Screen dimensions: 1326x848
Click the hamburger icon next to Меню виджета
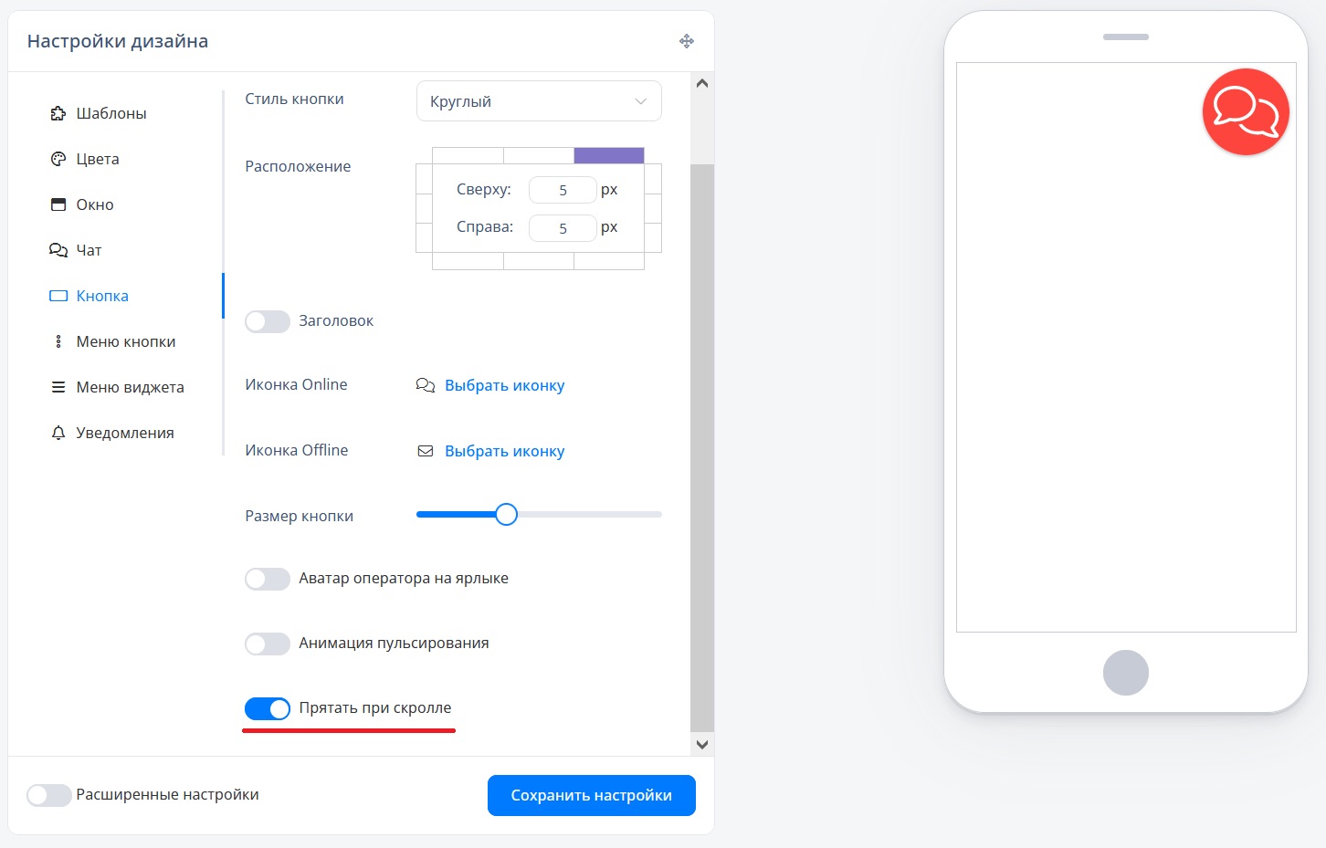(58, 387)
